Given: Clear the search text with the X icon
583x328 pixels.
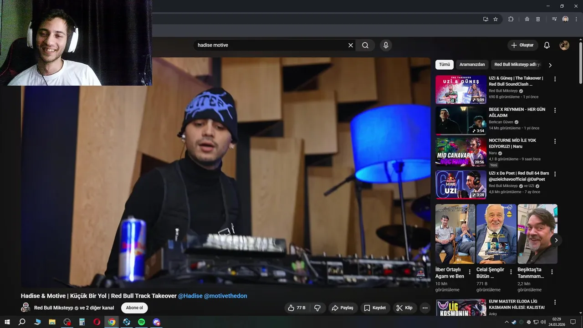Looking at the screenshot, I should coord(351,45).
